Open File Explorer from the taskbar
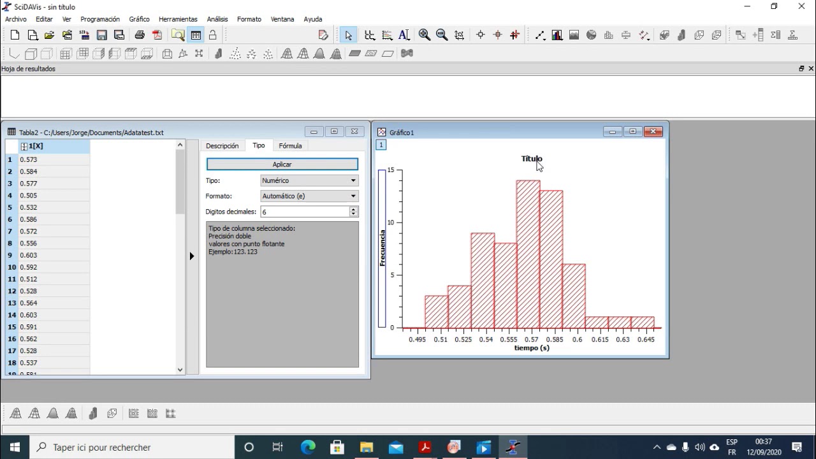Viewport: 816px width, 459px height. point(367,448)
